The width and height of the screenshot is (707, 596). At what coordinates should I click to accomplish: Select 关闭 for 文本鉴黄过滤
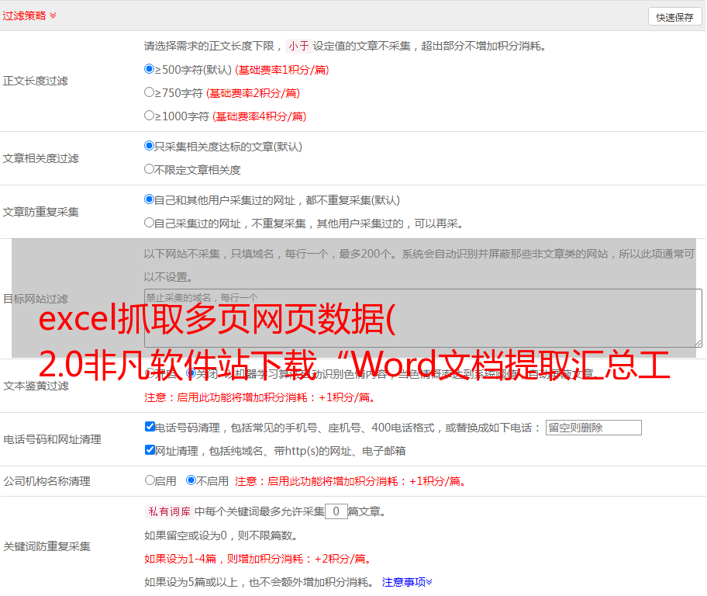(x=191, y=373)
